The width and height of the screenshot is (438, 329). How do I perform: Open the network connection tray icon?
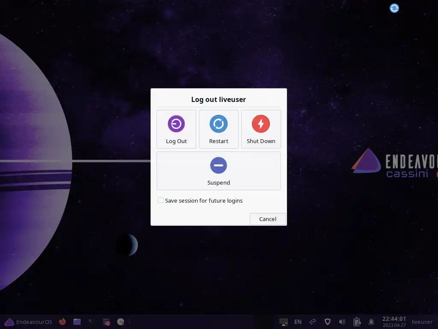[x=284, y=322]
